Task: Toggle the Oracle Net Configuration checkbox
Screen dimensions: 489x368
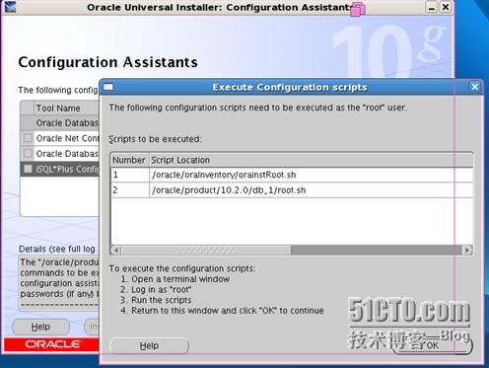Action: [x=28, y=138]
